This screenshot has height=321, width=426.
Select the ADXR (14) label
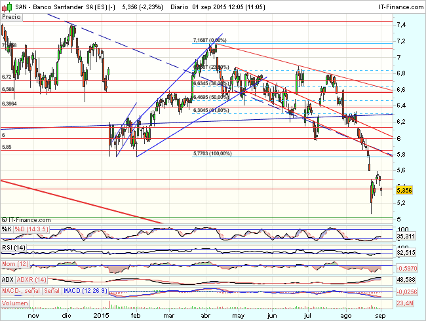click(31, 280)
